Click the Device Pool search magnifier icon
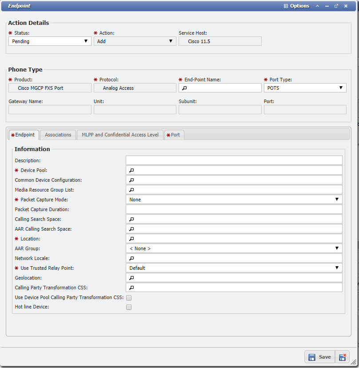 pyautogui.click(x=132, y=170)
